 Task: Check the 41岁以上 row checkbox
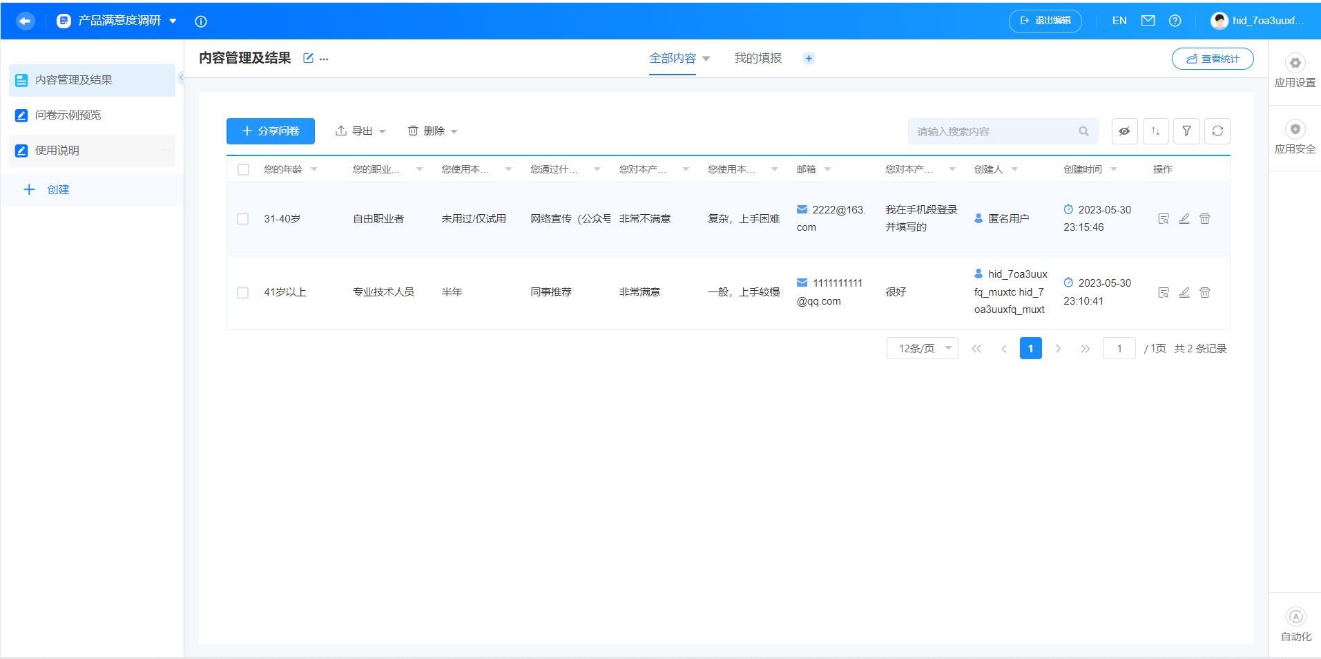243,293
